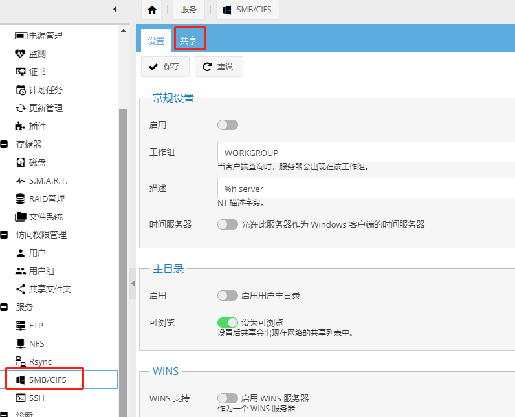Viewport: 515px width, 417px height.
Task: Click the 磁盘 hard disk icon
Action: 20,162
